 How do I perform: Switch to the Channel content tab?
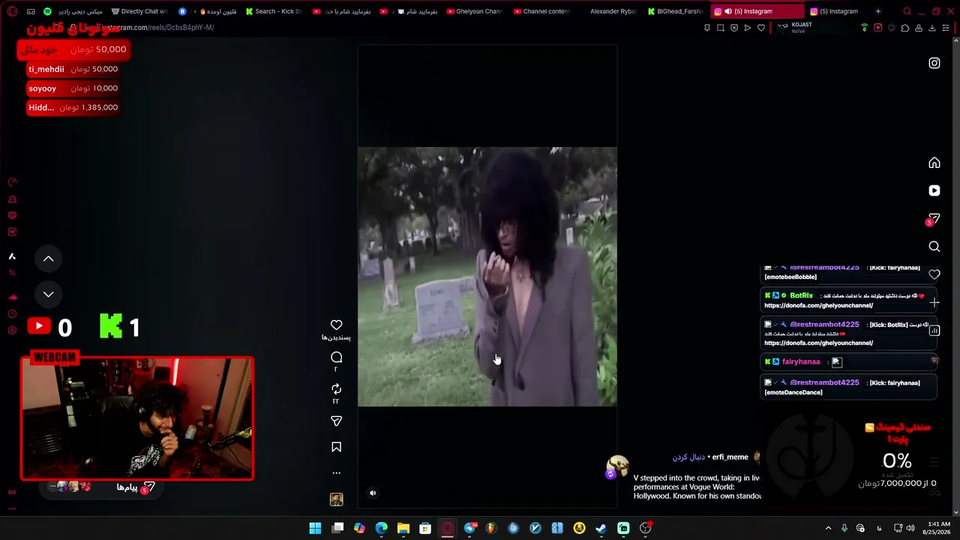[541, 11]
